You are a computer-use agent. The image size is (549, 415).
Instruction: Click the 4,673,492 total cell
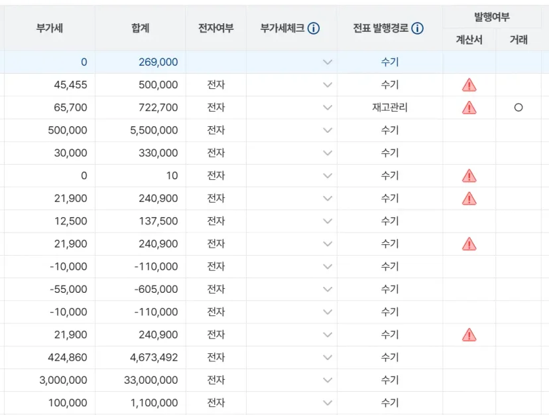tap(141, 357)
